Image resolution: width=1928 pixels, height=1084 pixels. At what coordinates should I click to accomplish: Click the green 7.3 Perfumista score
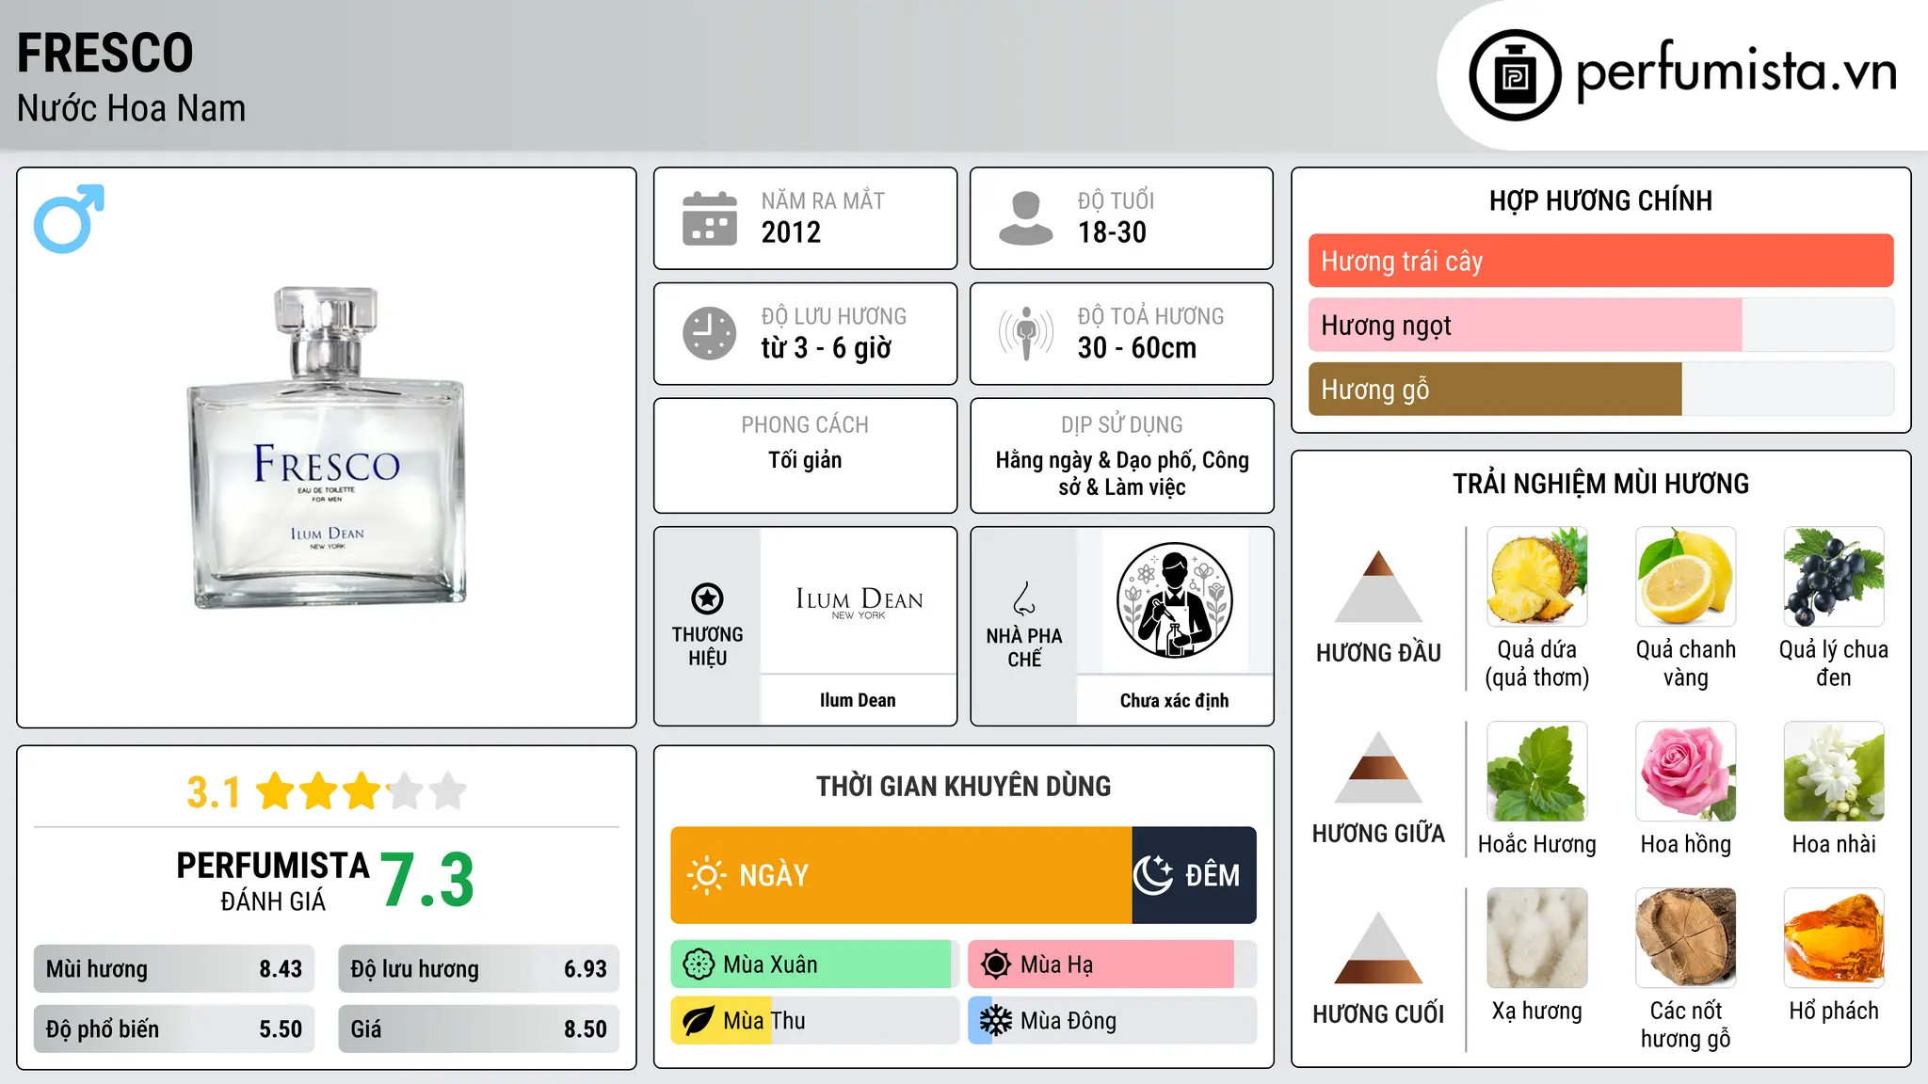(427, 880)
